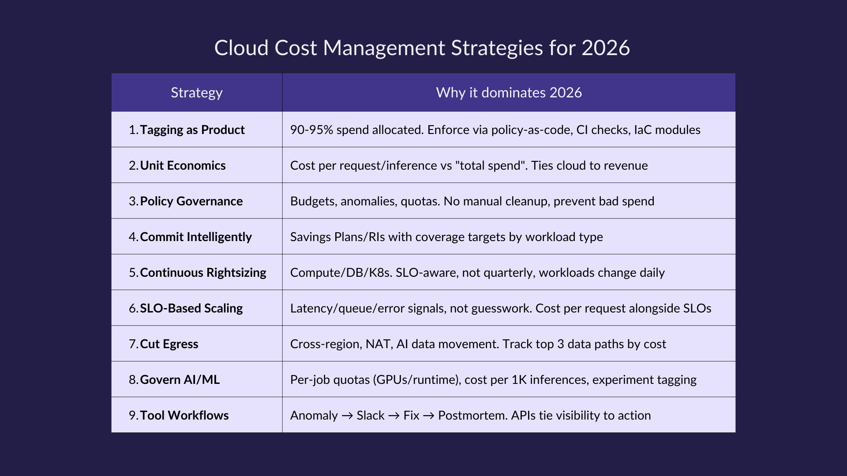The width and height of the screenshot is (847, 476).
Task: Select the Strategy column header
Action: point(197,93)
